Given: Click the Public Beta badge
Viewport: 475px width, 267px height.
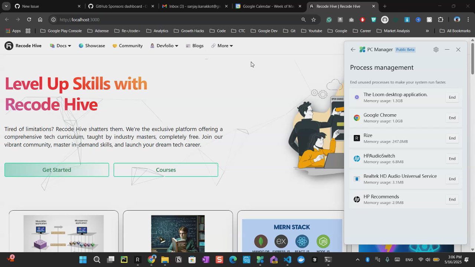Looking at the screenshot, I should 405,50.
